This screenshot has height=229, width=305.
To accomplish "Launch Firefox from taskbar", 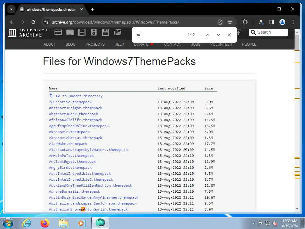I will (x=45, y=223).
